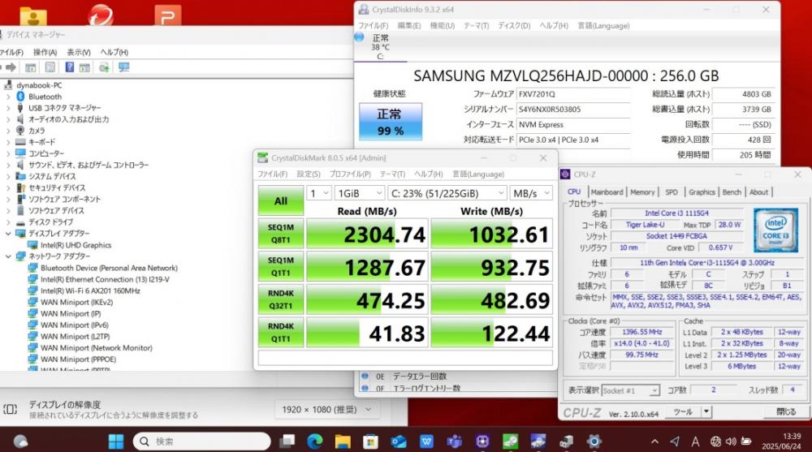Select Intel(R) Wi-Fi 6 AX201 160MHz adapter
The width and height of the screenshot is (812, 452).
tap(90, 291)
